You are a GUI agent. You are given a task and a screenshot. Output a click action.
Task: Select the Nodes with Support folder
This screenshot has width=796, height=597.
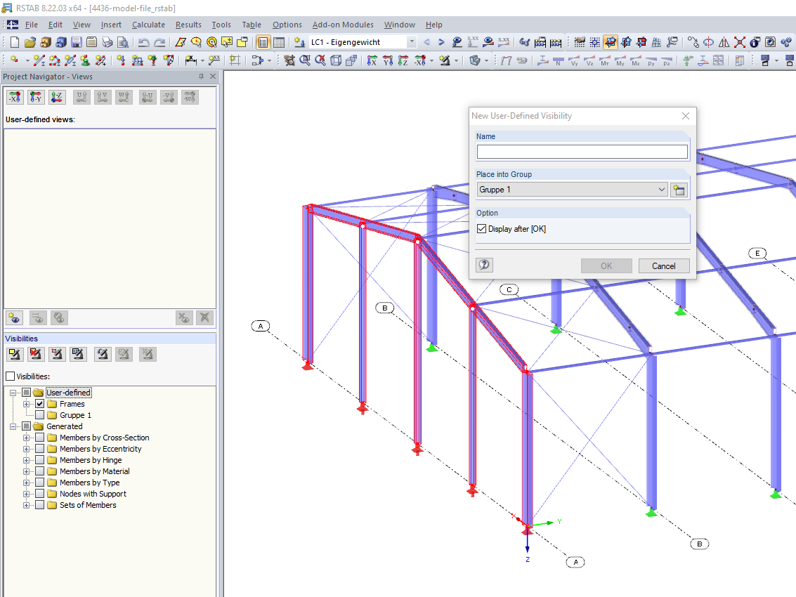[93, 494]
